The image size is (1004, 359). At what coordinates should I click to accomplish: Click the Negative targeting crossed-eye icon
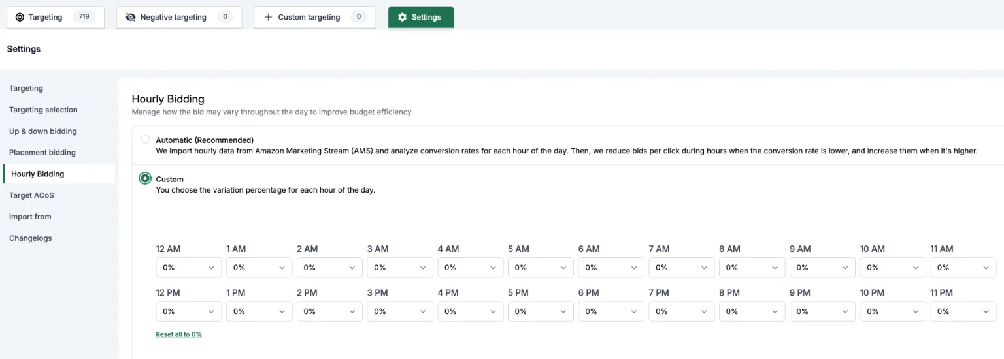tap(131, 18)
